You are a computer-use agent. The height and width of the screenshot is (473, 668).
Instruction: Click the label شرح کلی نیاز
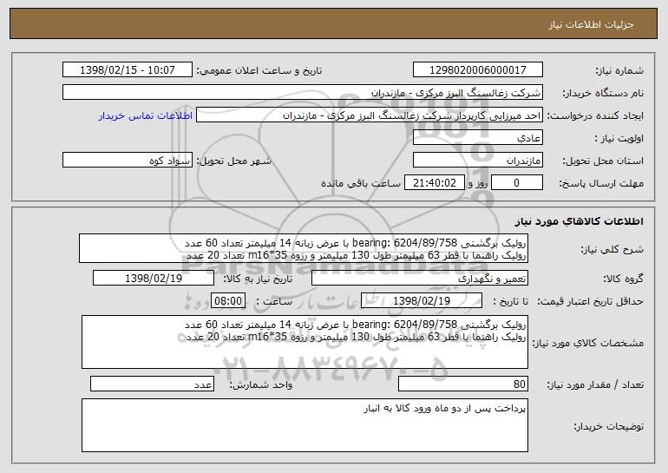[x=612, y=250]
